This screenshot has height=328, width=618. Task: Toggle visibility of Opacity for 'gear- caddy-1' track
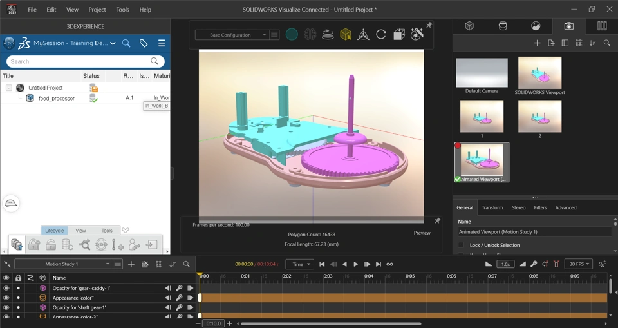[x=6, y=288]
